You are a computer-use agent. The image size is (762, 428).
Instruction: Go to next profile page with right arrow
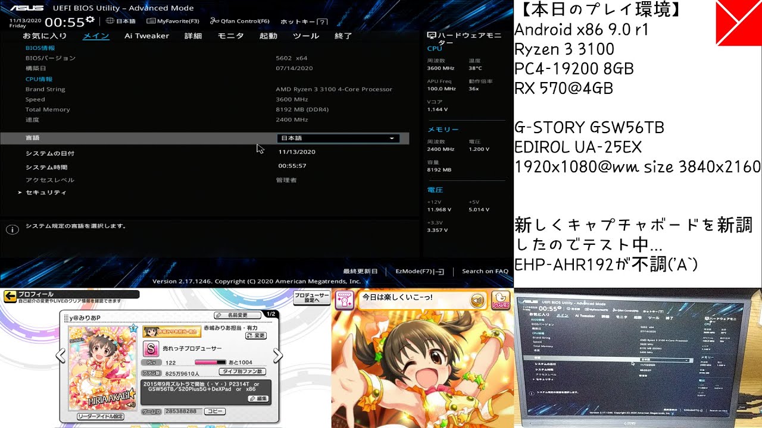click(x=277, y=356)
